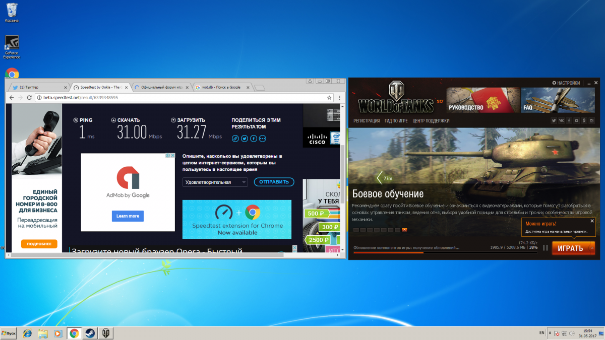The image size is (605, 340).
Task: Reload the Speedtest page
Action: pyautogui.click(x=29, y=98)
